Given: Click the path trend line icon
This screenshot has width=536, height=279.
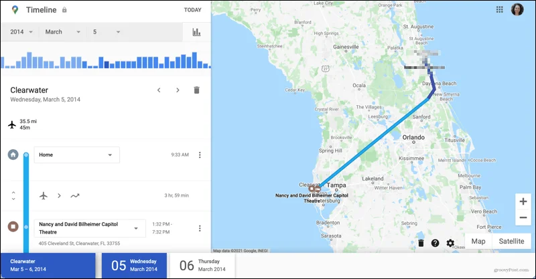Looking at the screenshot, I should 75,195.
